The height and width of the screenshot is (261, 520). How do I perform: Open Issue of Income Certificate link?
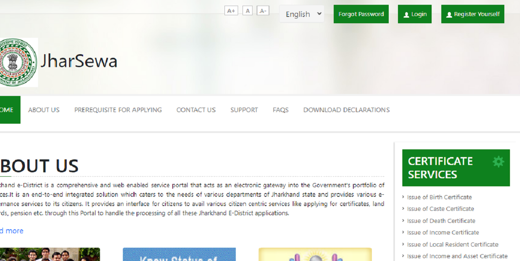[443, 232]
